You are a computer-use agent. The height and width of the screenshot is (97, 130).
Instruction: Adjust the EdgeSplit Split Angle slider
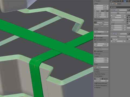[x=118, y=41]
